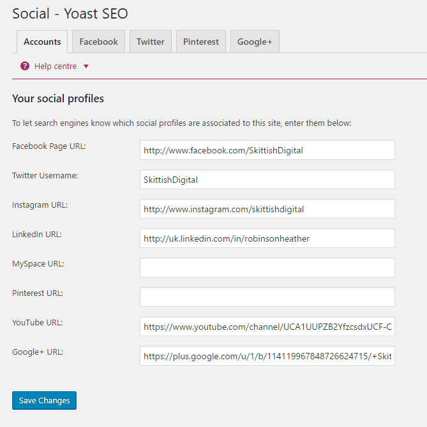Open the Help centre link
This screenshot has width=427, height=427.
click(x=56, y=66)
